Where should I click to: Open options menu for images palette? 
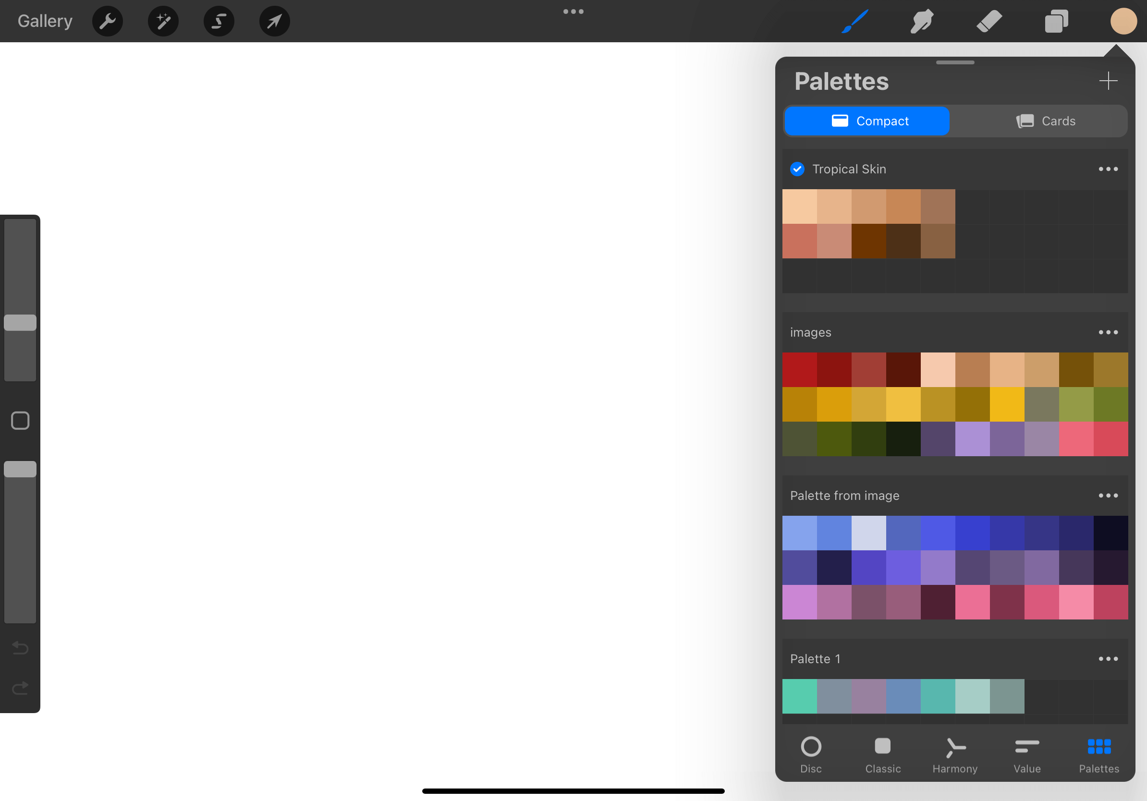(x=1108, y=333)
